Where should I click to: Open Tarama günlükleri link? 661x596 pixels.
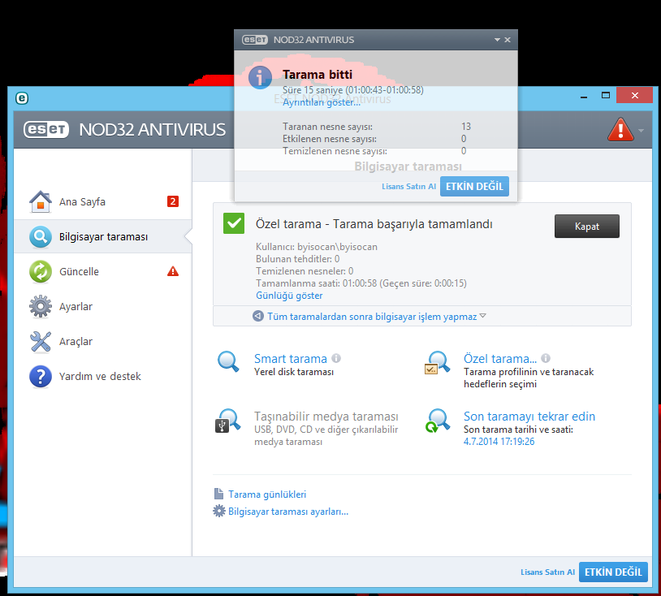pyautogui.click(x=267, y=494)
